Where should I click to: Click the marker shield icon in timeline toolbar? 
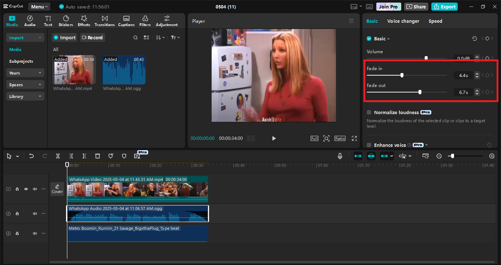124,156
